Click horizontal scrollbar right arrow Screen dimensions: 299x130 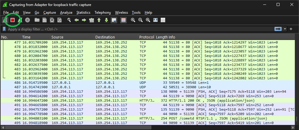coord(293,127)
